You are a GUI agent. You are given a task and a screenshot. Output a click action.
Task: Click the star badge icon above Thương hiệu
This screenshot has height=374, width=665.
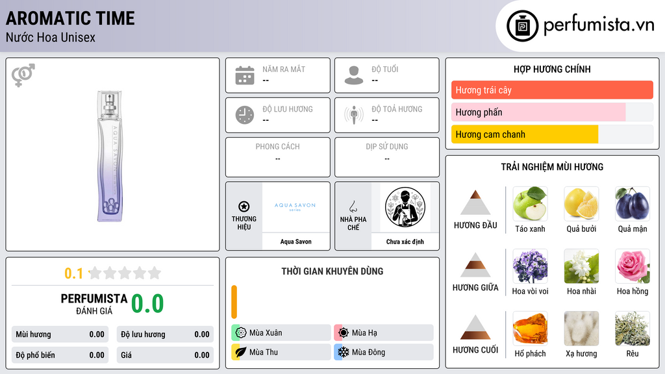(x=244, y=206)
